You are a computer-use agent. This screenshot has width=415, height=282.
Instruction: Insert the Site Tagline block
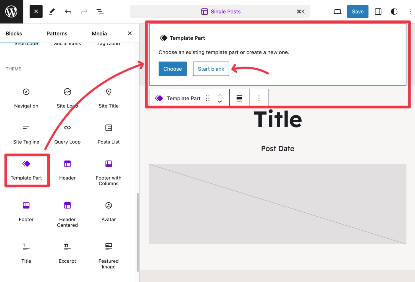(26, 134)
